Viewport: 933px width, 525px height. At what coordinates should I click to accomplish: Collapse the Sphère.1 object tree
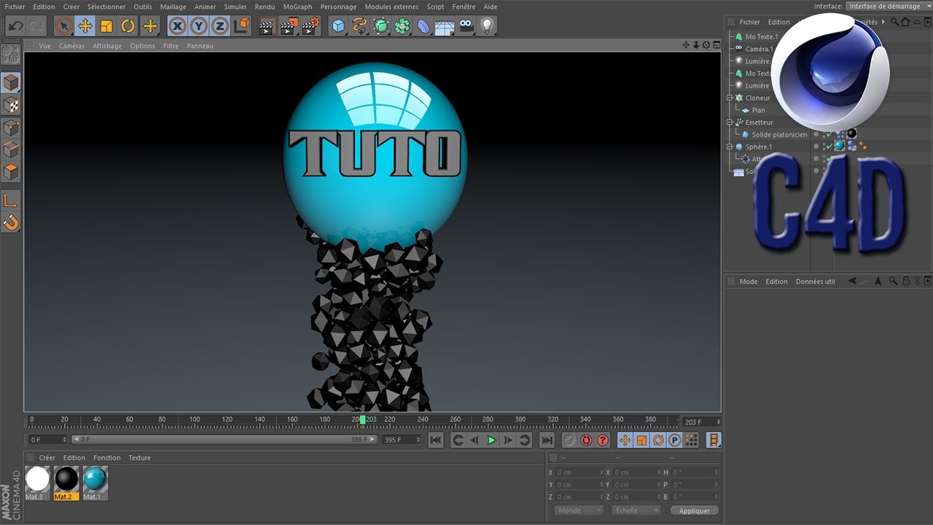click(730, 147)
